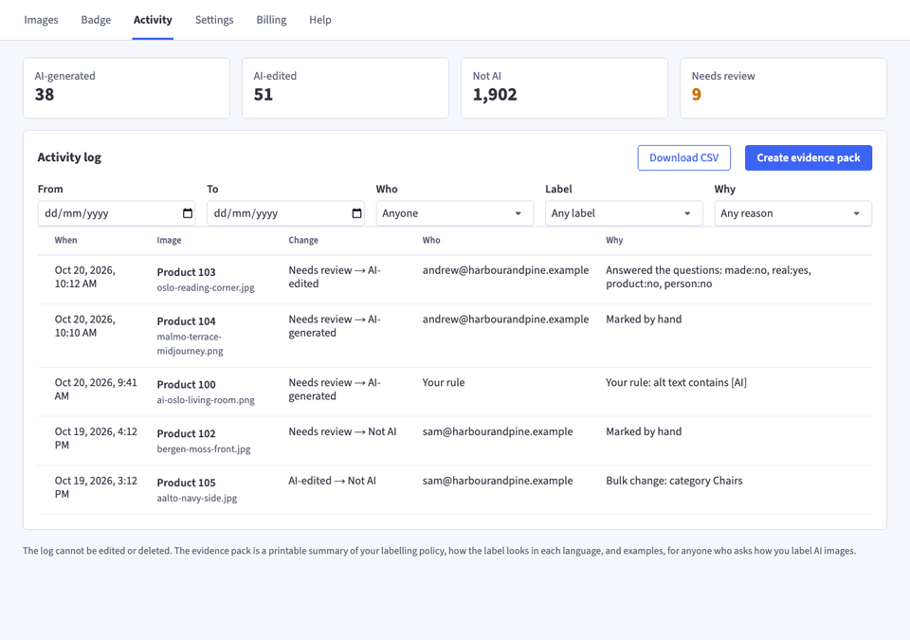Click 'Bulk change: category Chairs' reason
910x640 pixels.
tap(674, 481)
